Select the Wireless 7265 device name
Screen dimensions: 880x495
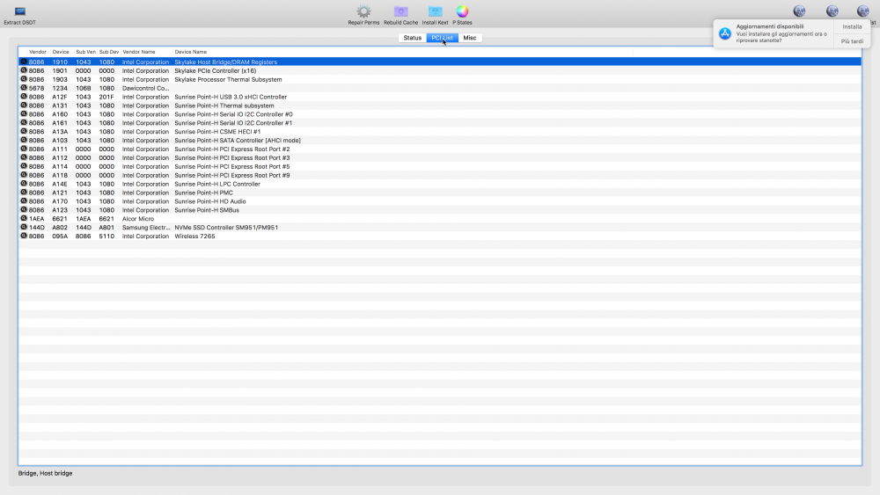click(194, 236)
